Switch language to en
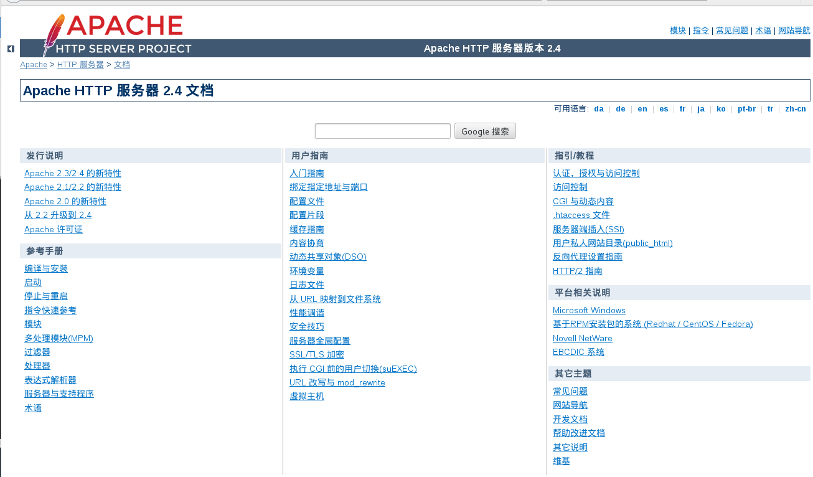This screenshot has height=477, width=813. tap(642, 109)
